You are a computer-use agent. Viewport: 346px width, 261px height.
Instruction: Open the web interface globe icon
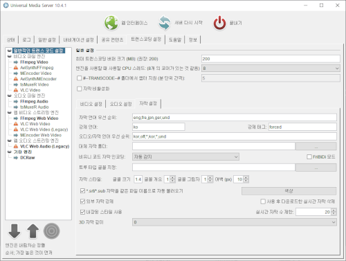click(111, 23)
